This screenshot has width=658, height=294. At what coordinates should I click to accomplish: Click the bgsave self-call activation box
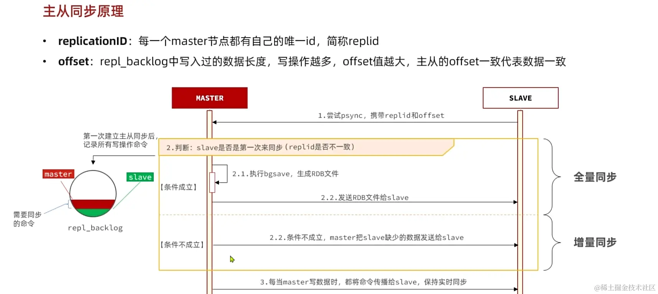[x=212, y=183]
